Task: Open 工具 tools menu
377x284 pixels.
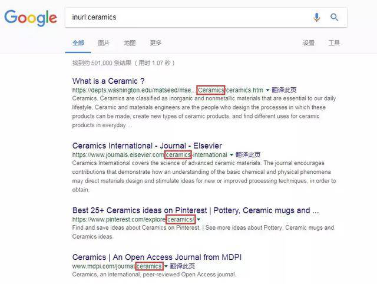Action: tap(334, 43)
